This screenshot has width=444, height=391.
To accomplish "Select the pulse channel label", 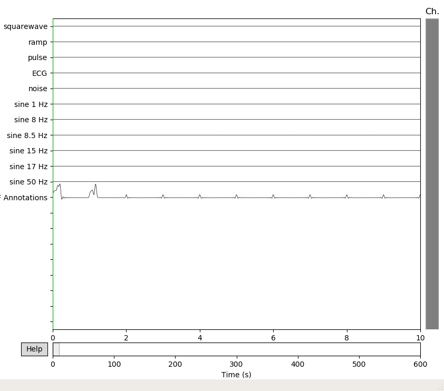I will [37, 58].
